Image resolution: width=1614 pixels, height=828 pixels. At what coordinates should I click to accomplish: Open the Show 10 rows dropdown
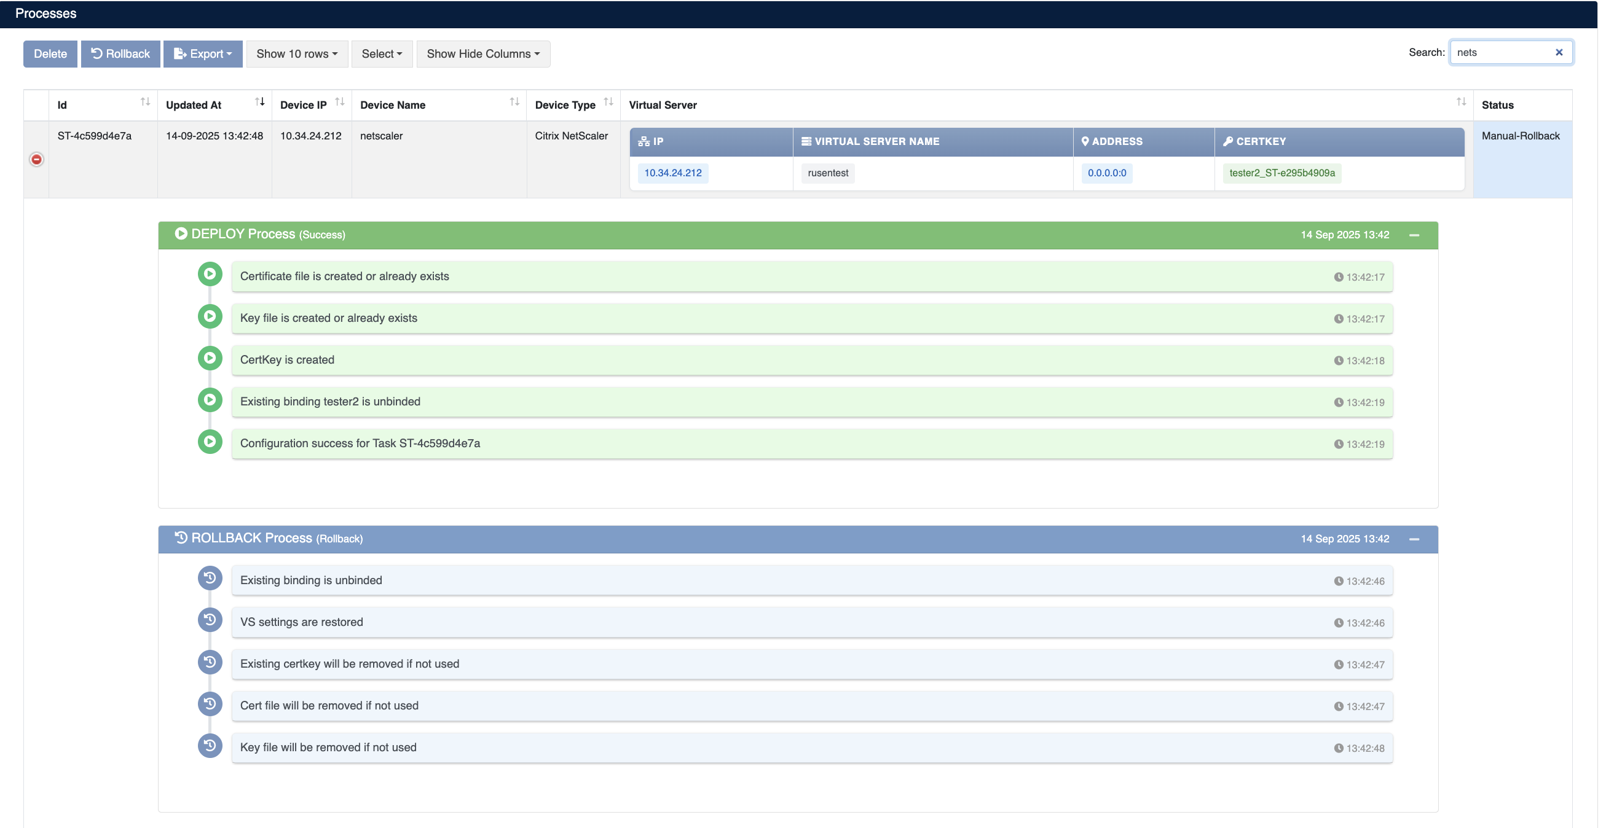(297, 54)
